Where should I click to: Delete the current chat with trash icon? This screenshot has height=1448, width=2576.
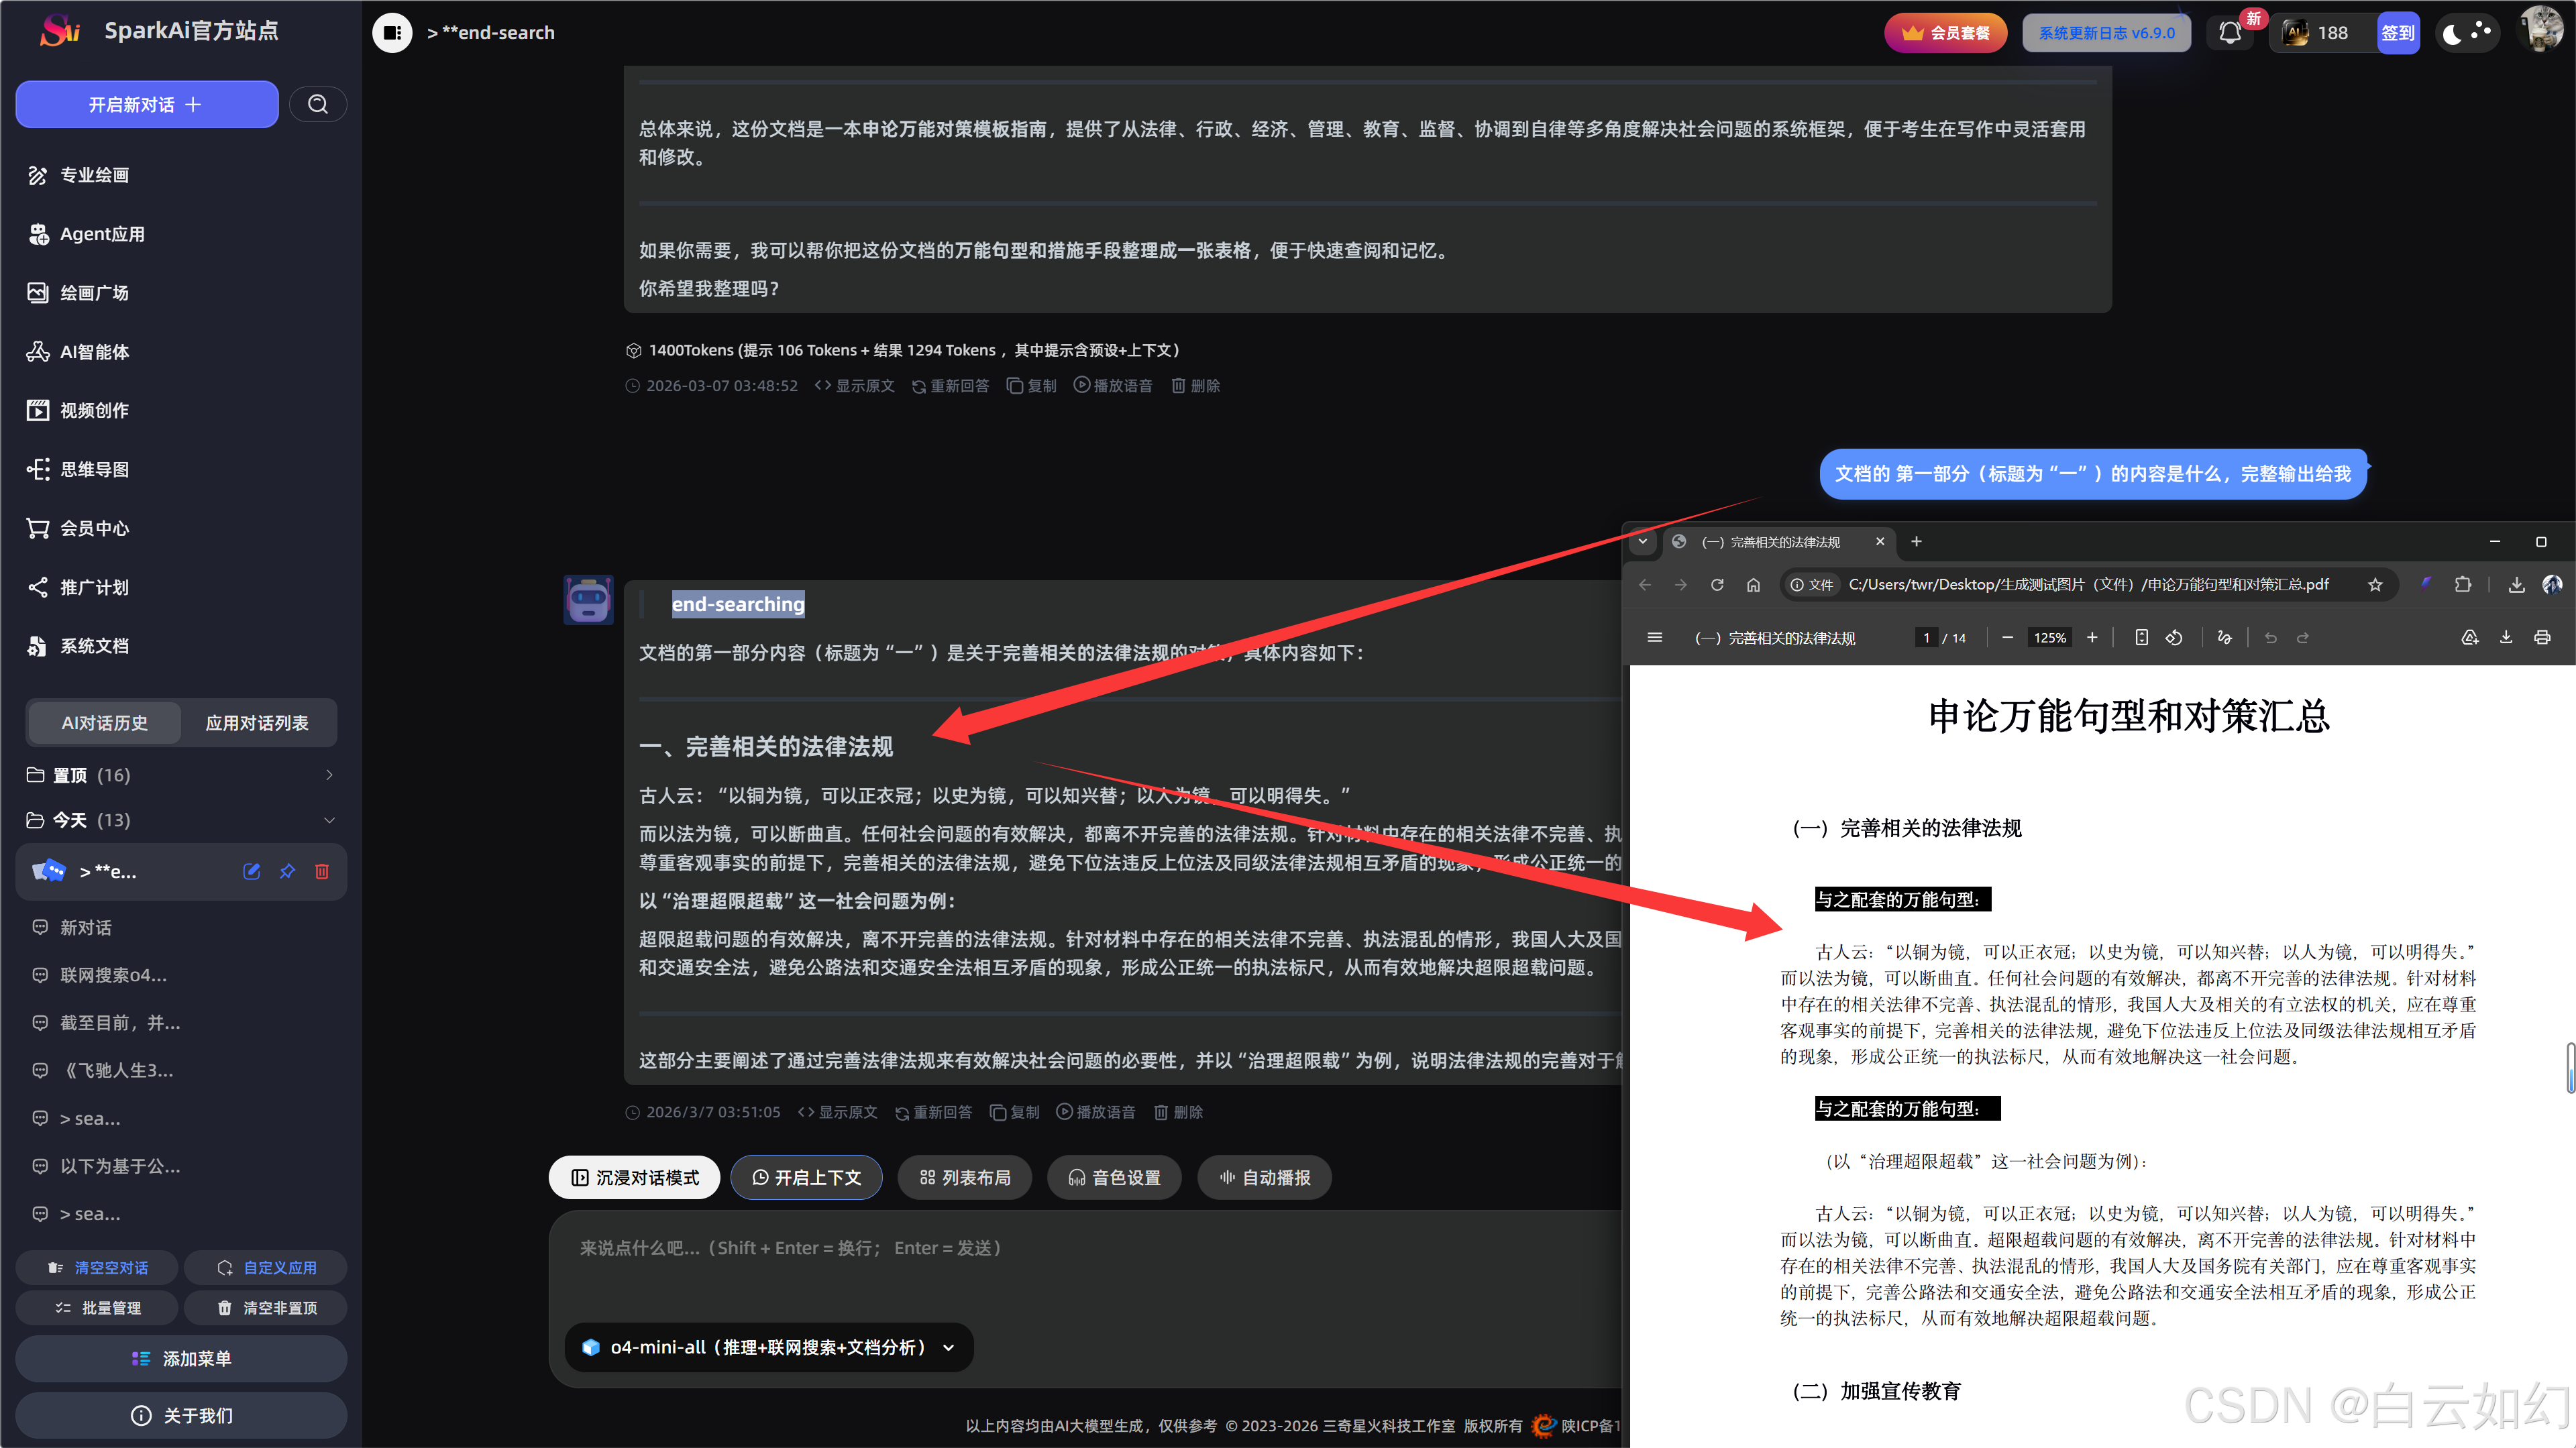coord(322,871)
